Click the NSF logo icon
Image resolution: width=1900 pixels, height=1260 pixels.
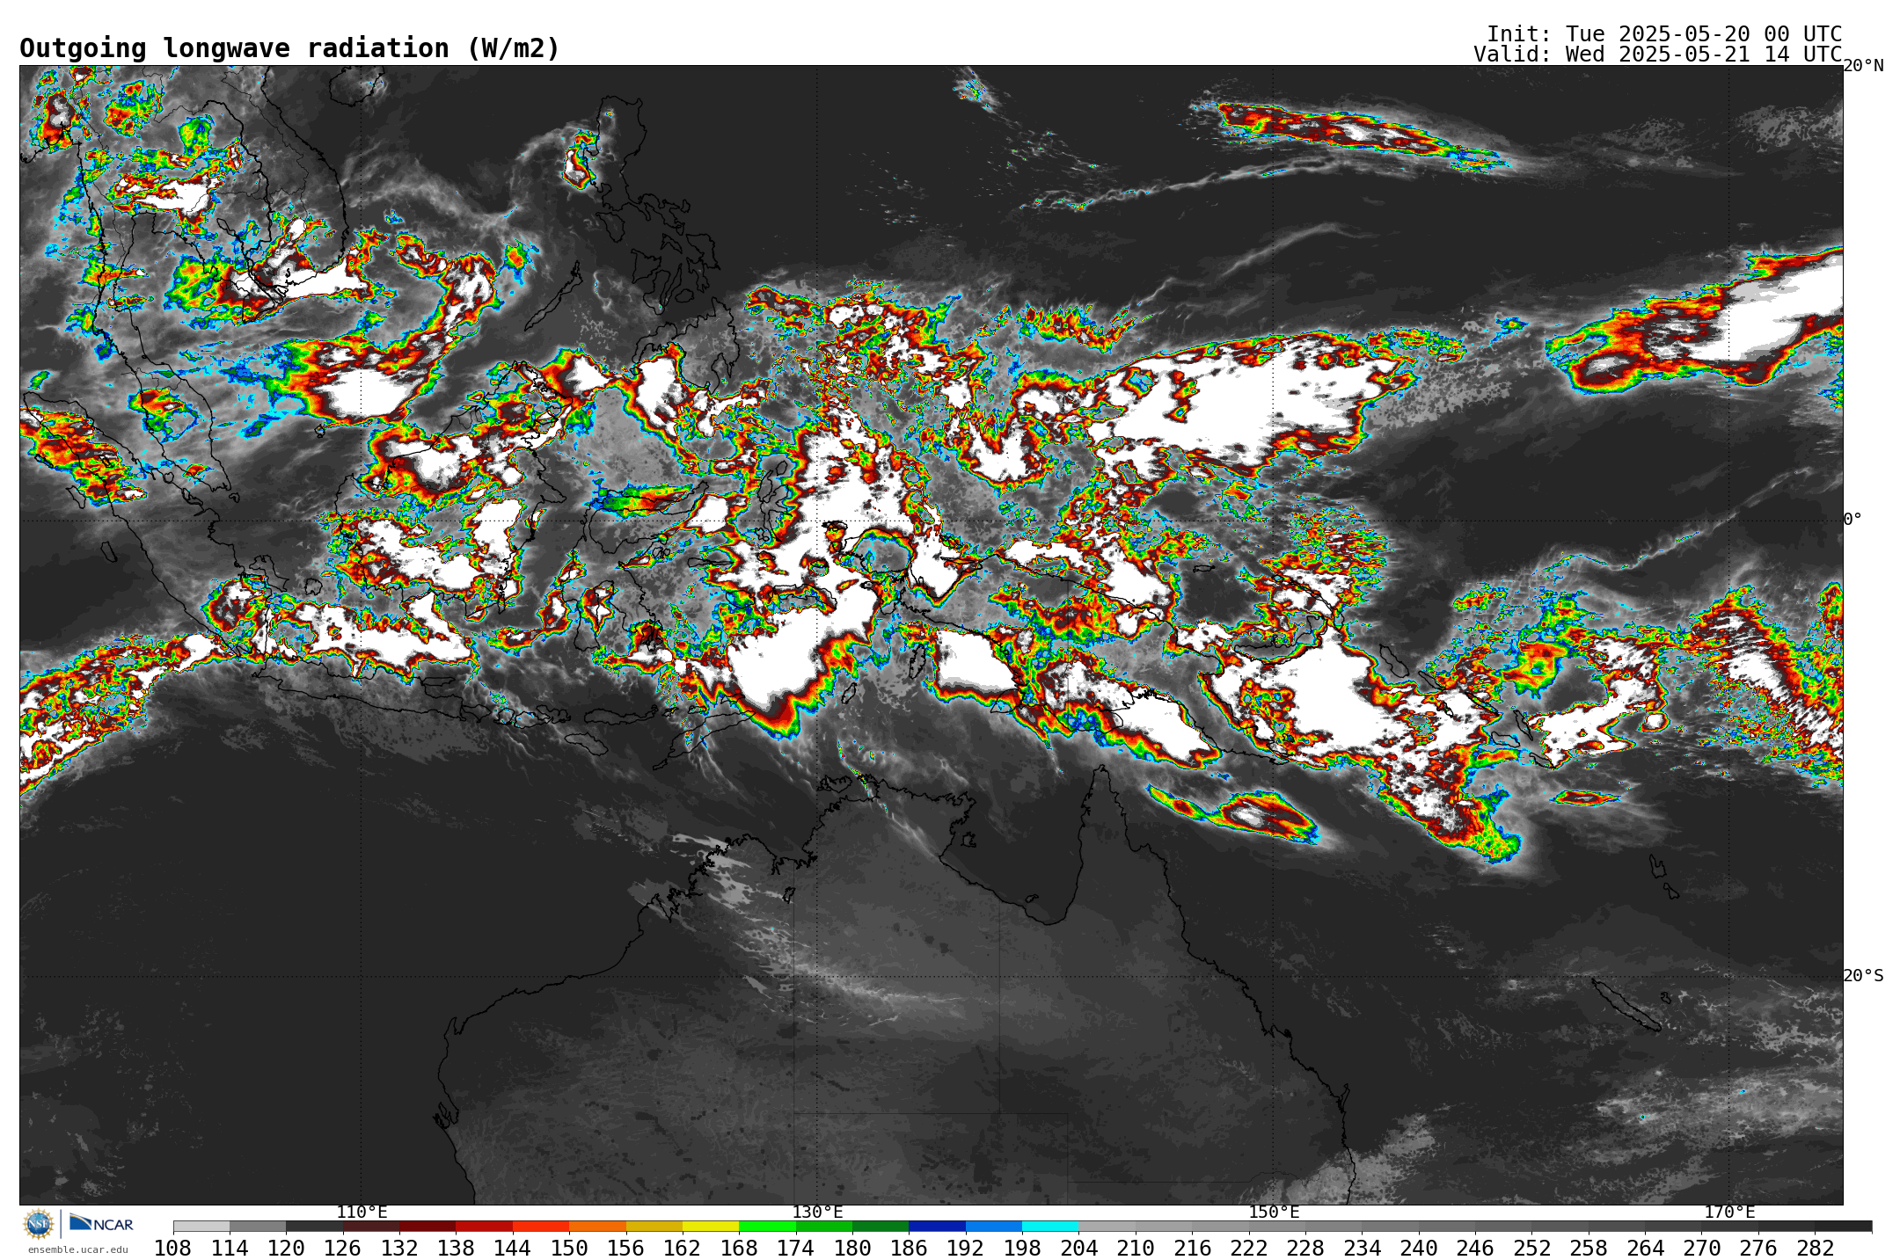click(39, 1223)
